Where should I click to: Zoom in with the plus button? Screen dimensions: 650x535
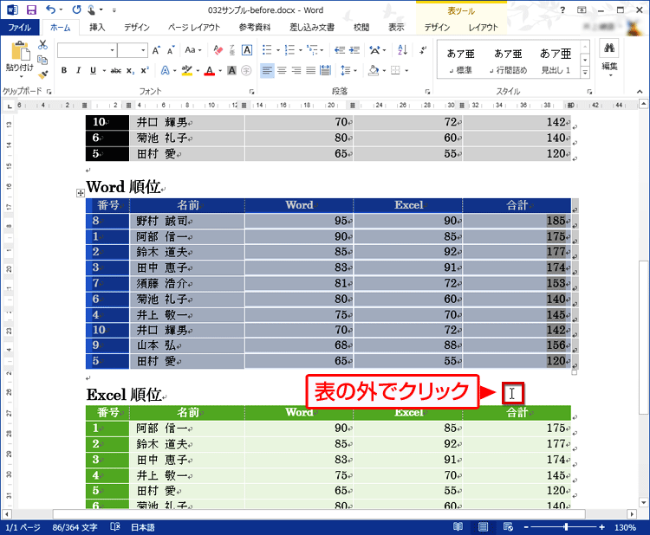click(x=601, y=527)
